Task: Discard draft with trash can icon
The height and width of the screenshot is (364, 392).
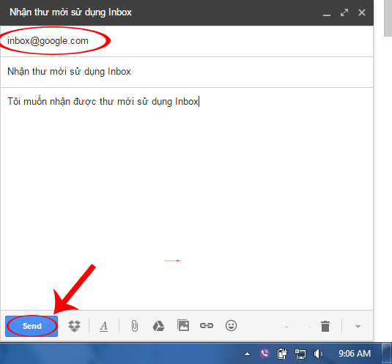Action: (325, 326)
